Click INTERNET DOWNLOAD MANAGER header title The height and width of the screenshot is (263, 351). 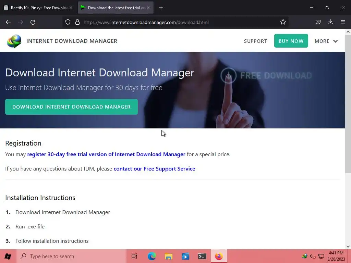72,41
